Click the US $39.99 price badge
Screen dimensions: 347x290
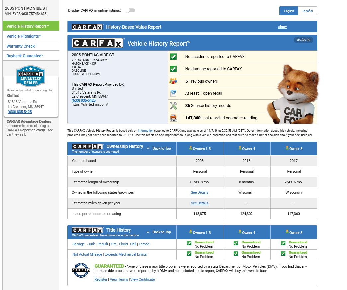click(x=304, y=40)
